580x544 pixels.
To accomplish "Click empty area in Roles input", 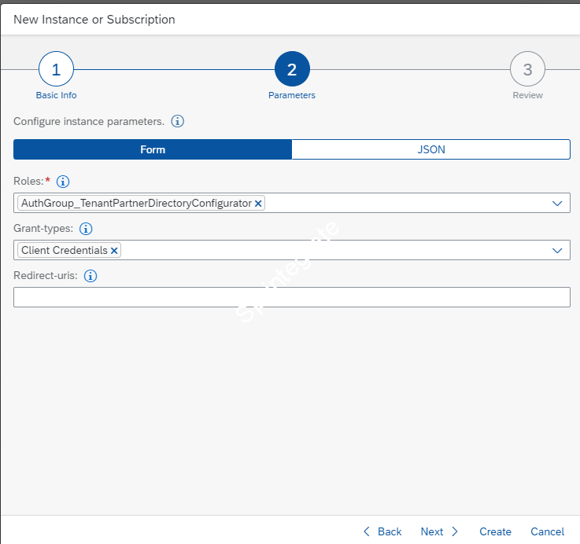I will 401,204.
